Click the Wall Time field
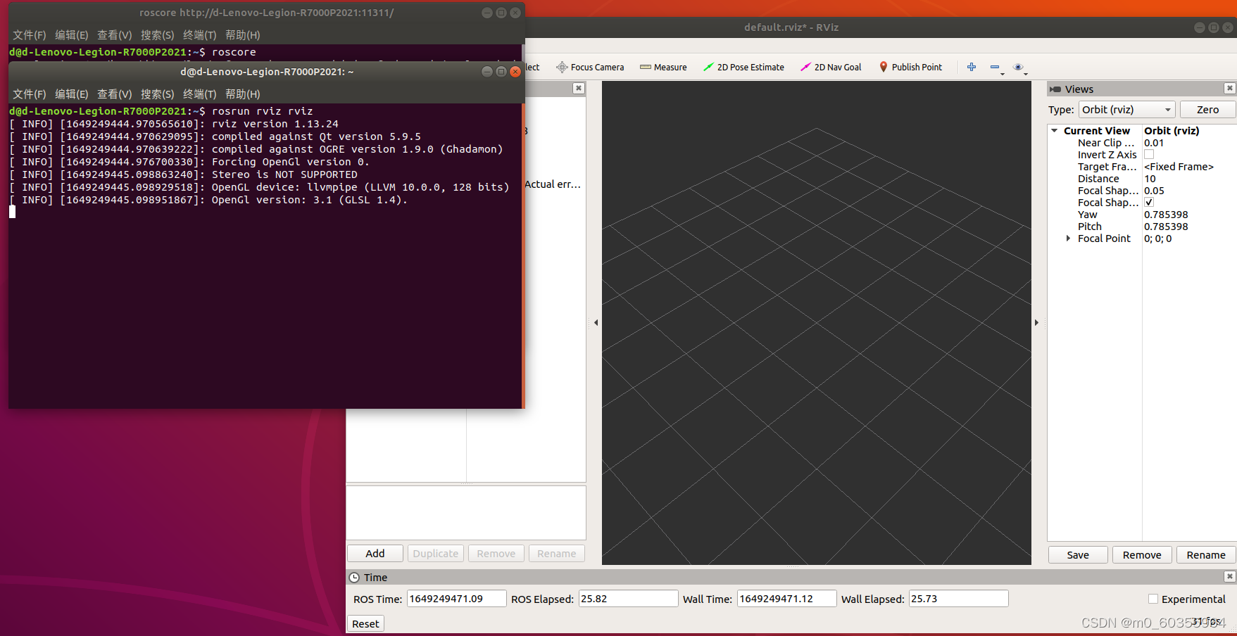Screen dimensions: 1237x636 click(x=787, y=599)
